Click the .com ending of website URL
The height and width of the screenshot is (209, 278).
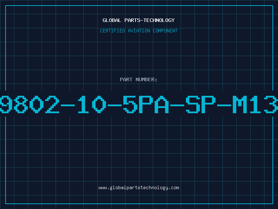174,188
